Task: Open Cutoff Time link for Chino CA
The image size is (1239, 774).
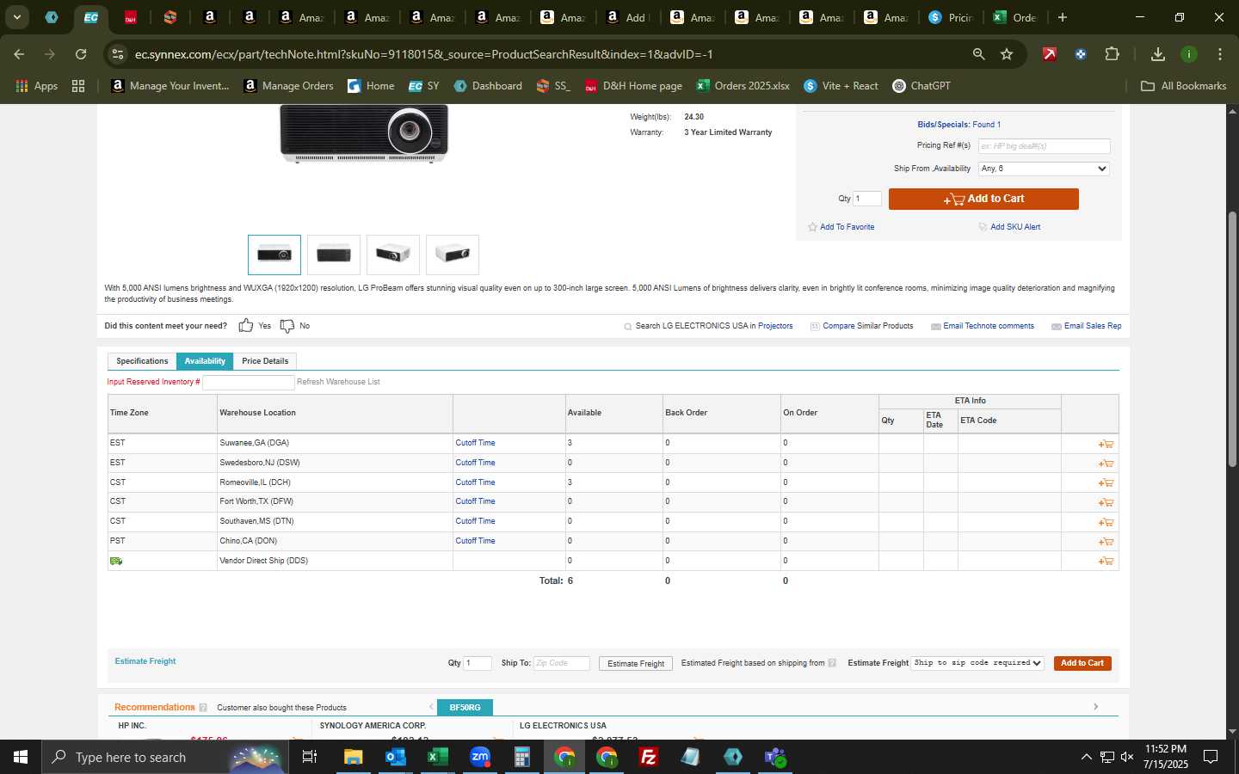Action: click(475, 541)
